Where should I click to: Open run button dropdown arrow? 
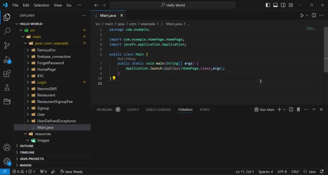(x=307, y=16)
